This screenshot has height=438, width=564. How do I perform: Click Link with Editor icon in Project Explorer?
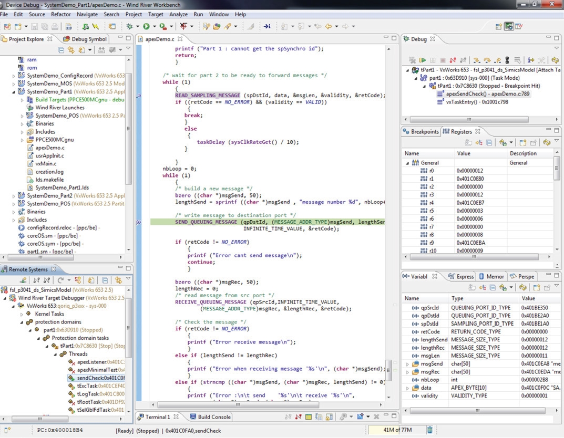tap(71, 50)
